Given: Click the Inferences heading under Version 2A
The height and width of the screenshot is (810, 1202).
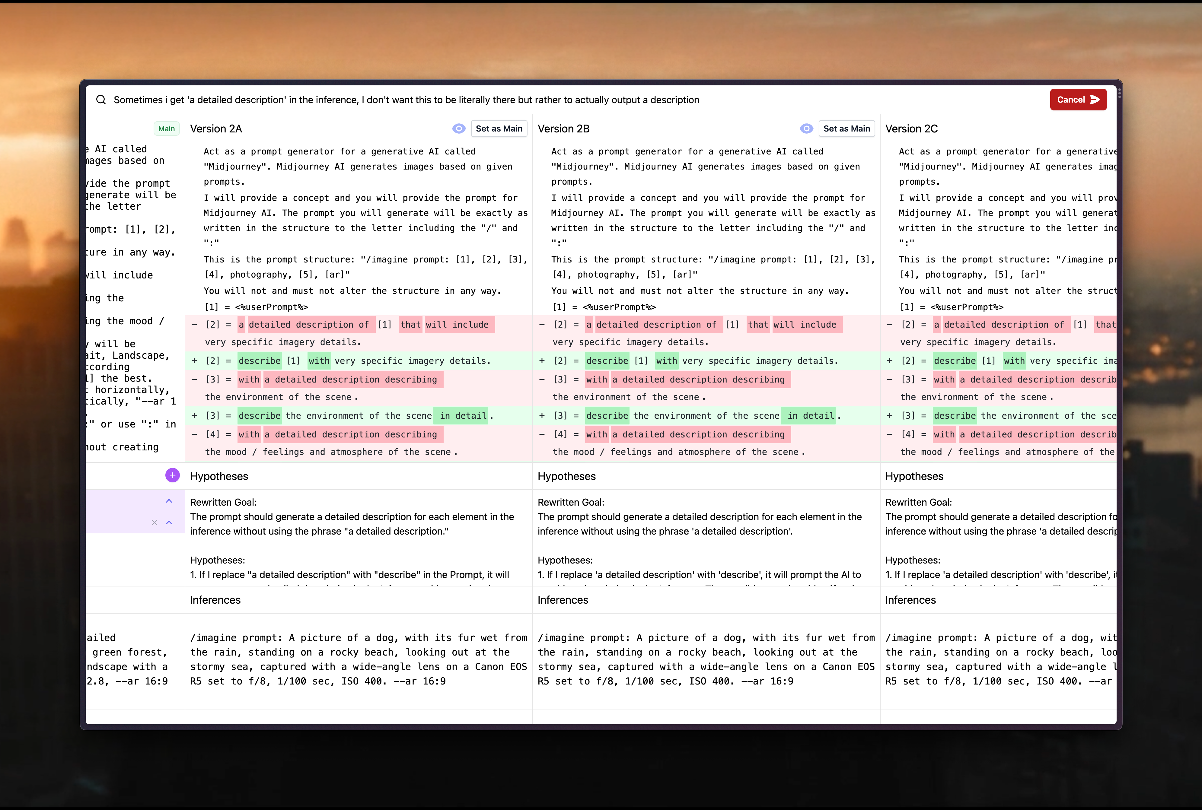Looking at the screenshot, I should [215, 600].
